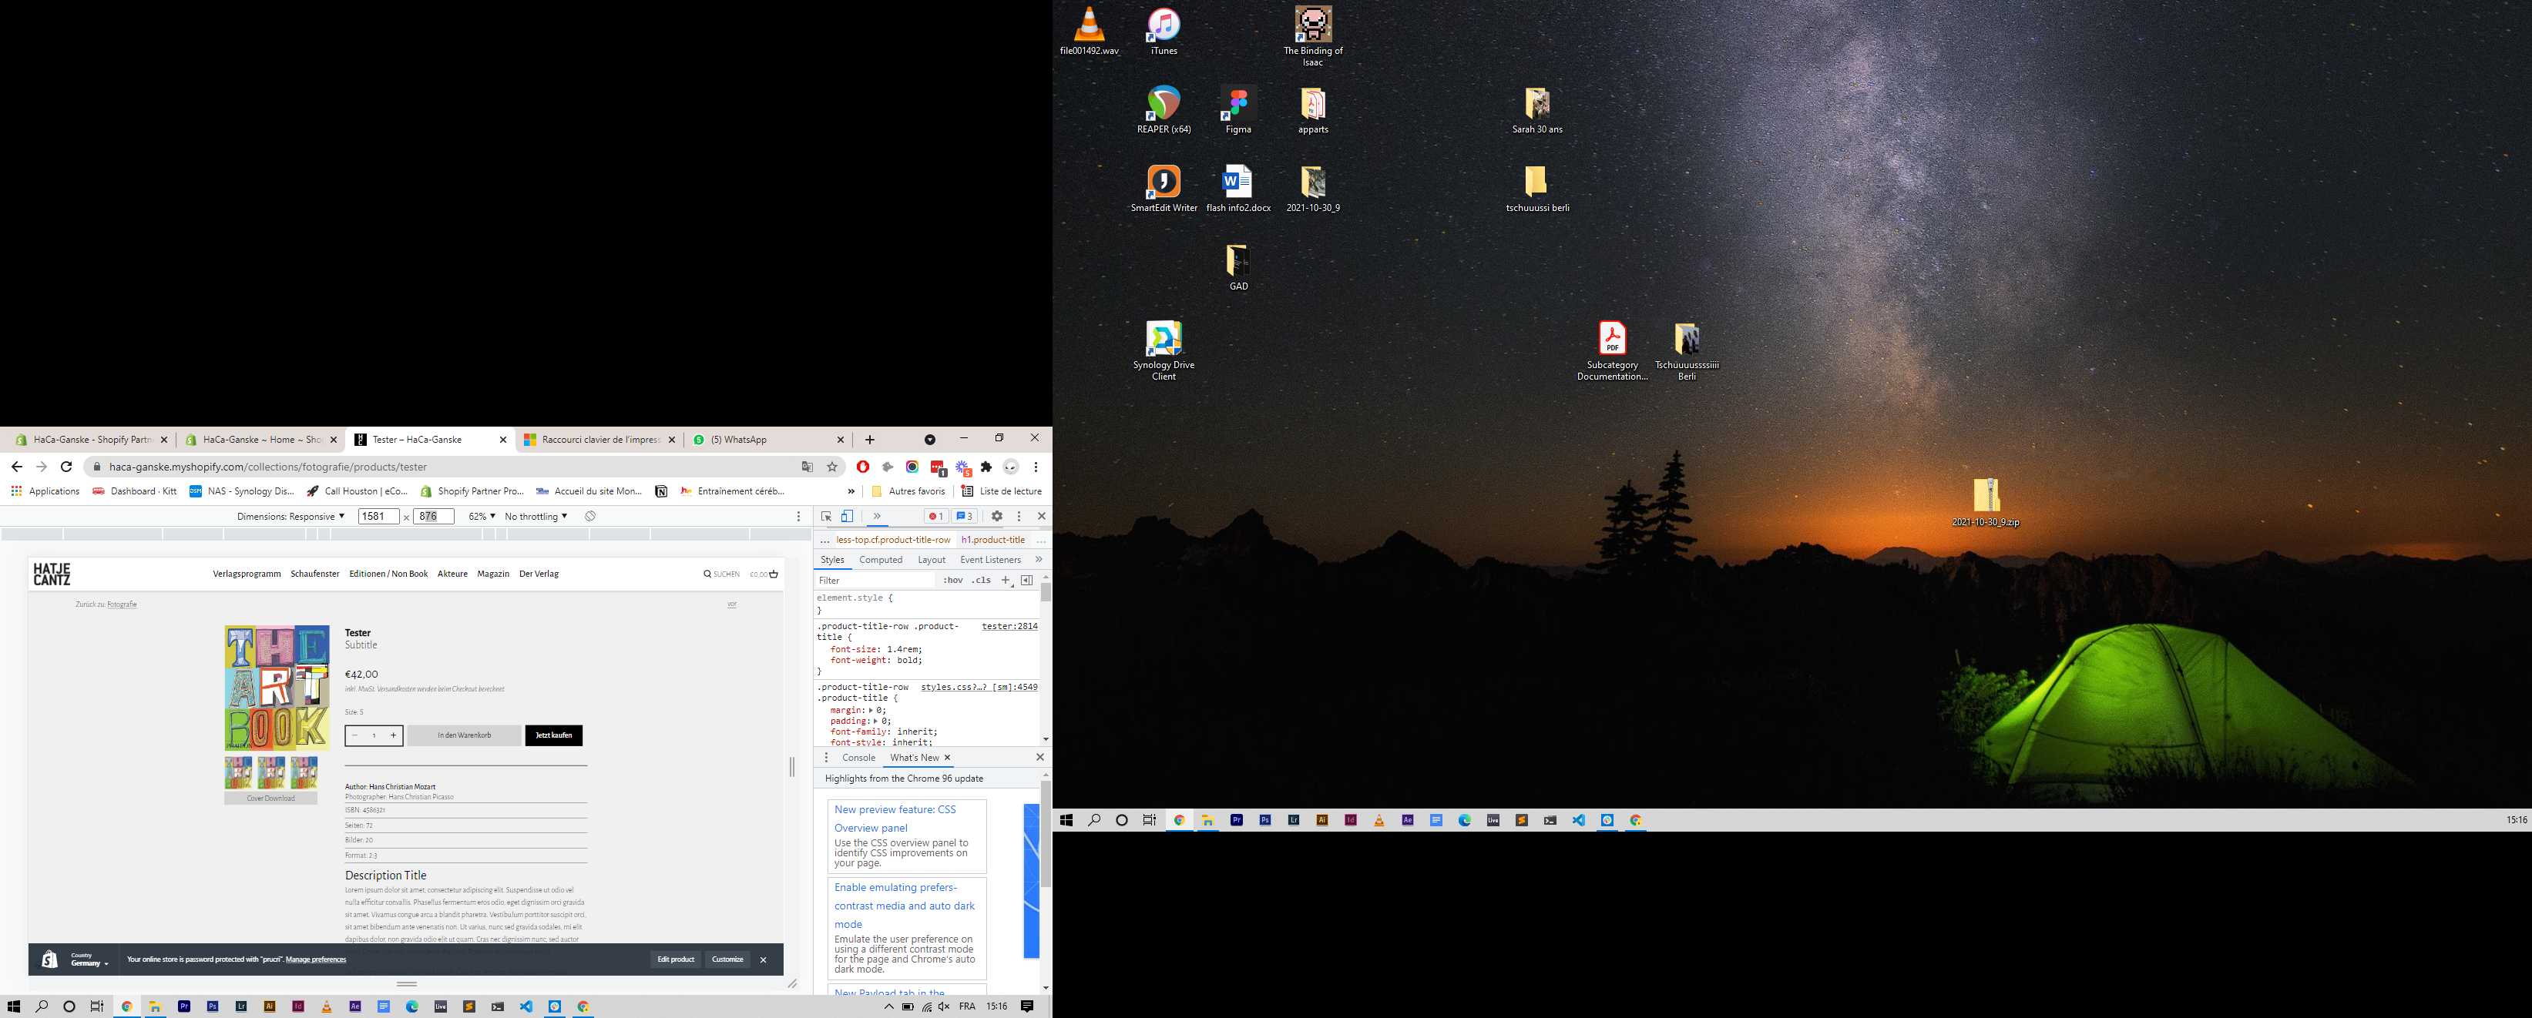Open iTunes on the desktop
This screenshot has width=2532, height=1018.
1164,32
